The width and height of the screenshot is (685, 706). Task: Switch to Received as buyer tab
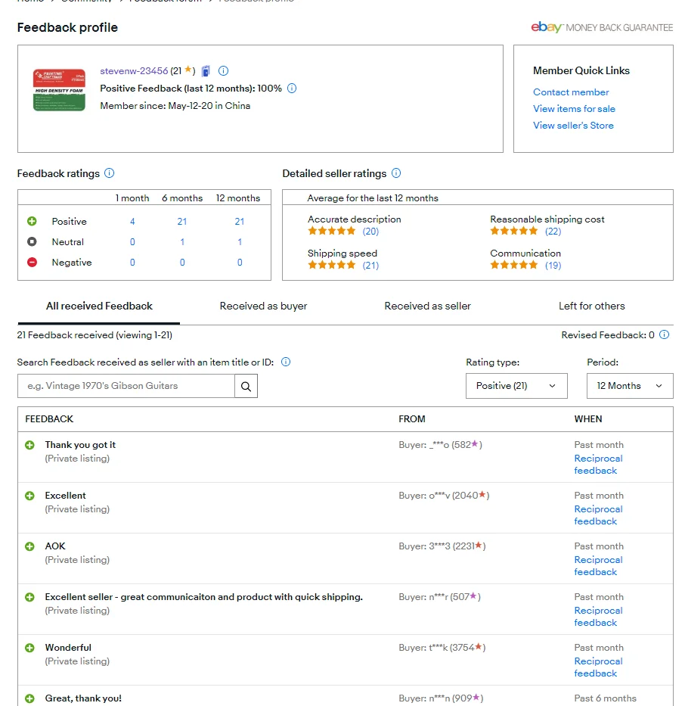point(263,306)
